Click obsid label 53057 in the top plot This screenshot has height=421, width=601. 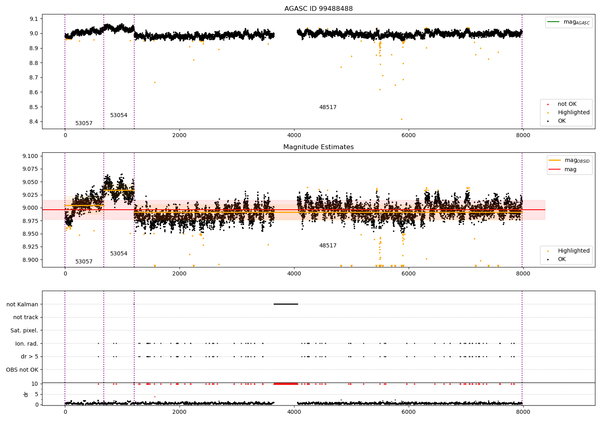pos(84,123)
